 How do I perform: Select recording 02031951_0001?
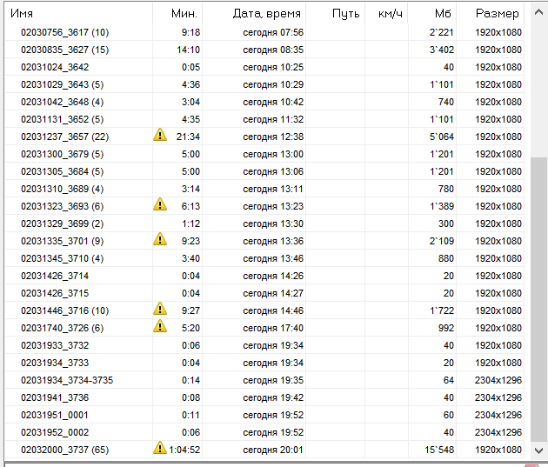point(55,415)
